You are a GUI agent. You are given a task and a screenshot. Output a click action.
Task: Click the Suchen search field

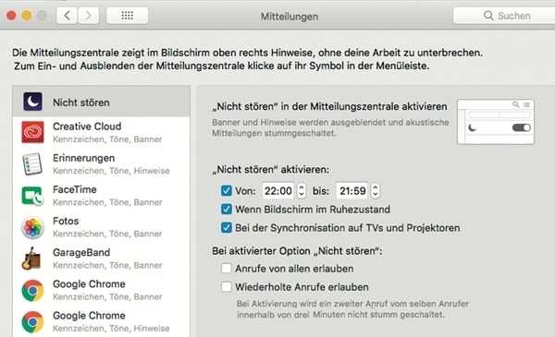tap(504, 16)
